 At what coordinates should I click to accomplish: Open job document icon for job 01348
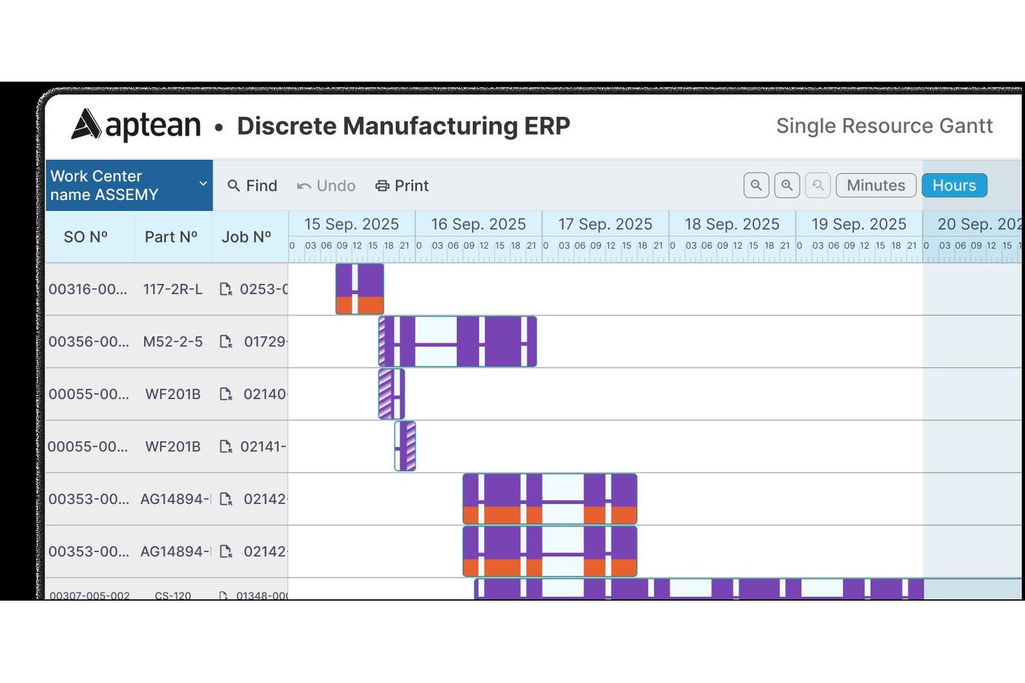pyautogui.click(x=223, y=595)
